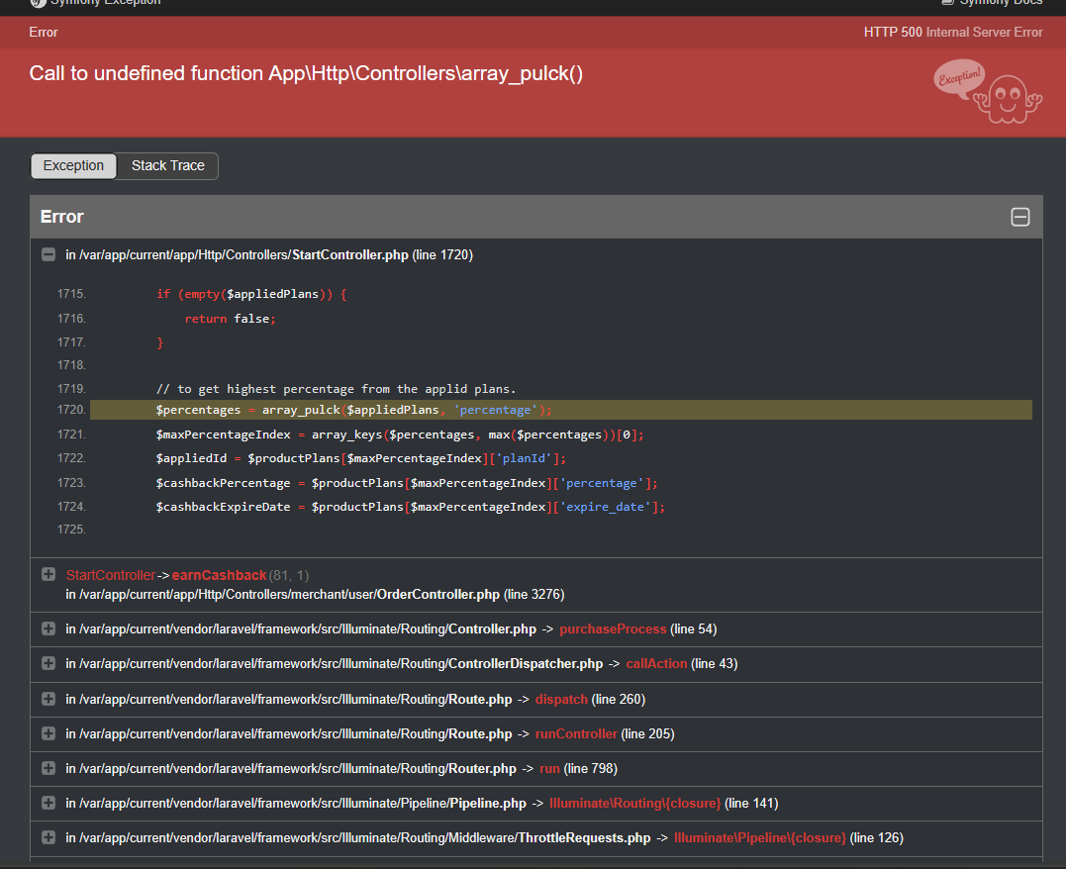
Task: Click the array_pulck error message heading
Action: pos(306,74)
